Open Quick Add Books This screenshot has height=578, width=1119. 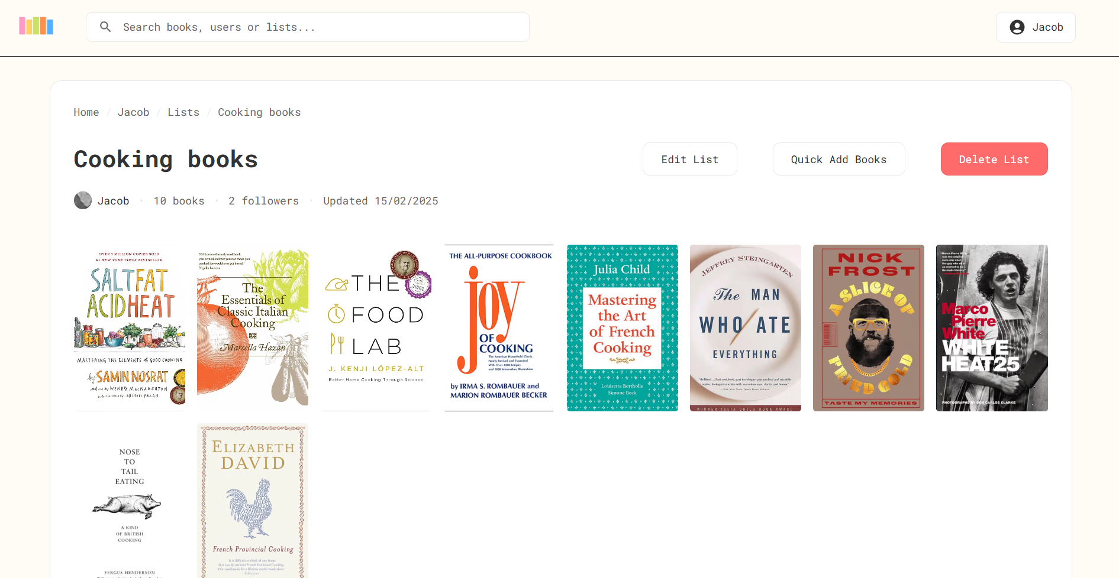pyautogui.click(x=839, y=159)
